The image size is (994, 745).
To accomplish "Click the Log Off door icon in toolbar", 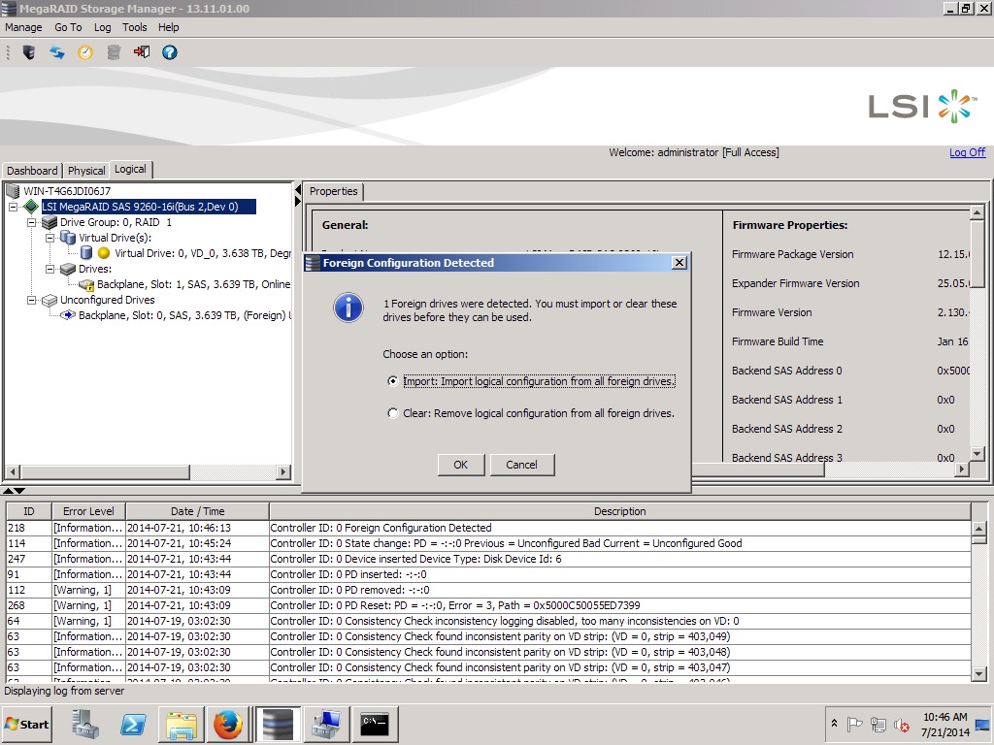I will click(142, 52).
